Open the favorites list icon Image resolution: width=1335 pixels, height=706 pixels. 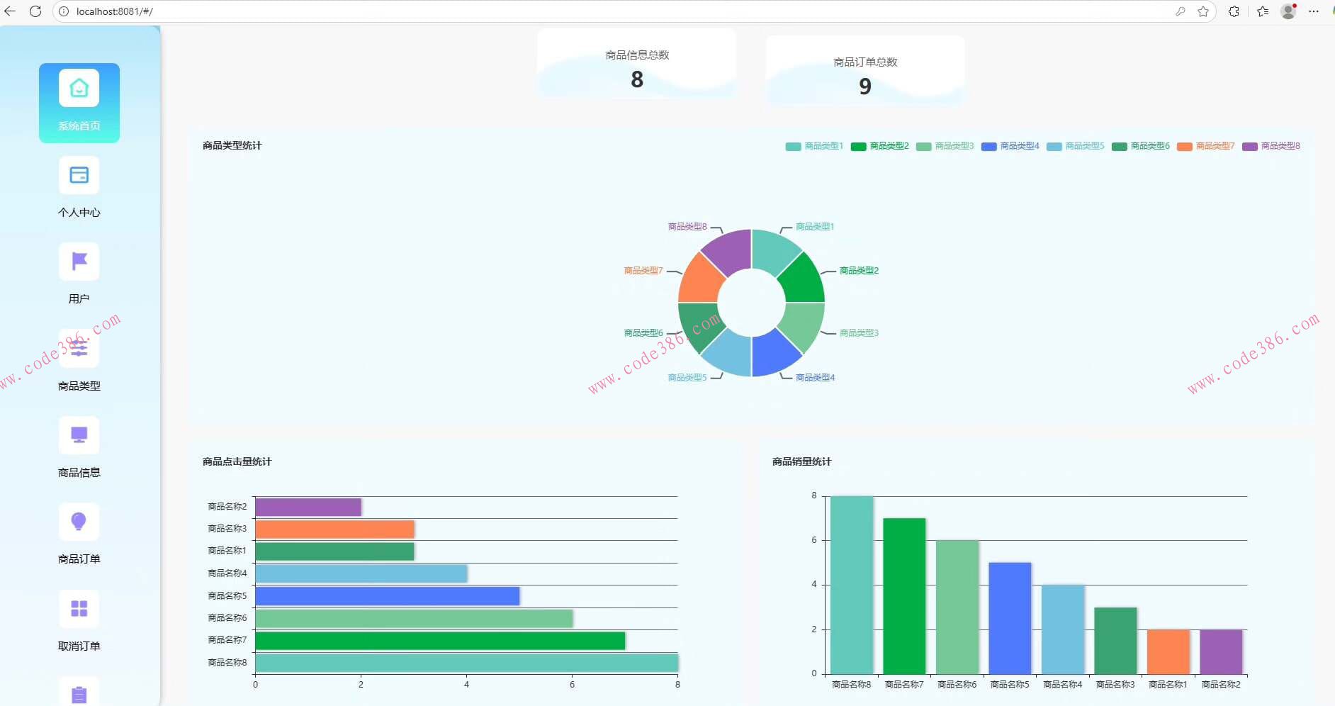click(x=1263, y=11)
